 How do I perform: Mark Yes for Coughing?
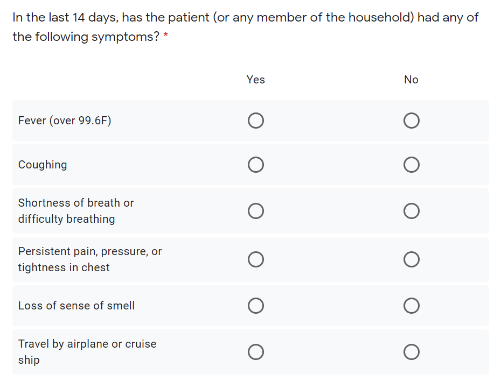[255, 165]
